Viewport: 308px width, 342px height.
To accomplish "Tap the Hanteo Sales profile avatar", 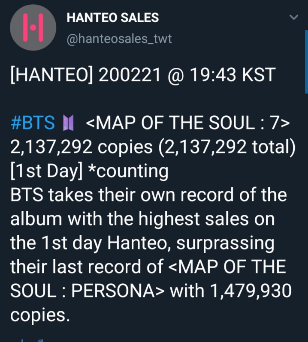I will pyautogui.click(x=33, y=28).
